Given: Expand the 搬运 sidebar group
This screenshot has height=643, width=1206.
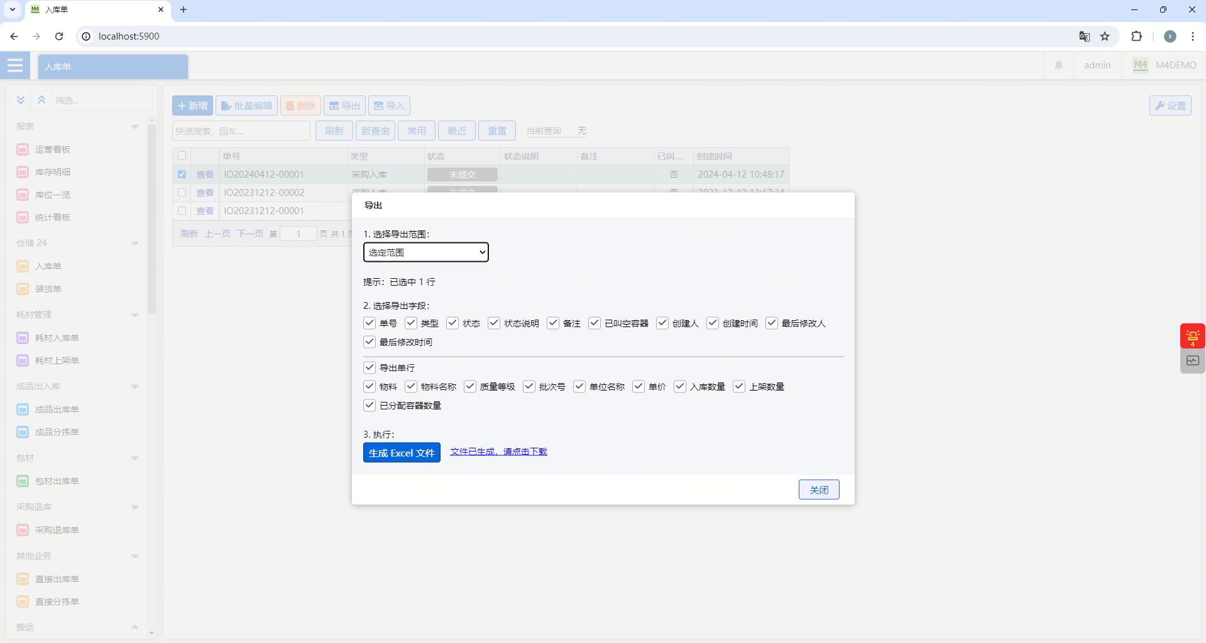Looking at the screenshot, I should pos(134,627).
